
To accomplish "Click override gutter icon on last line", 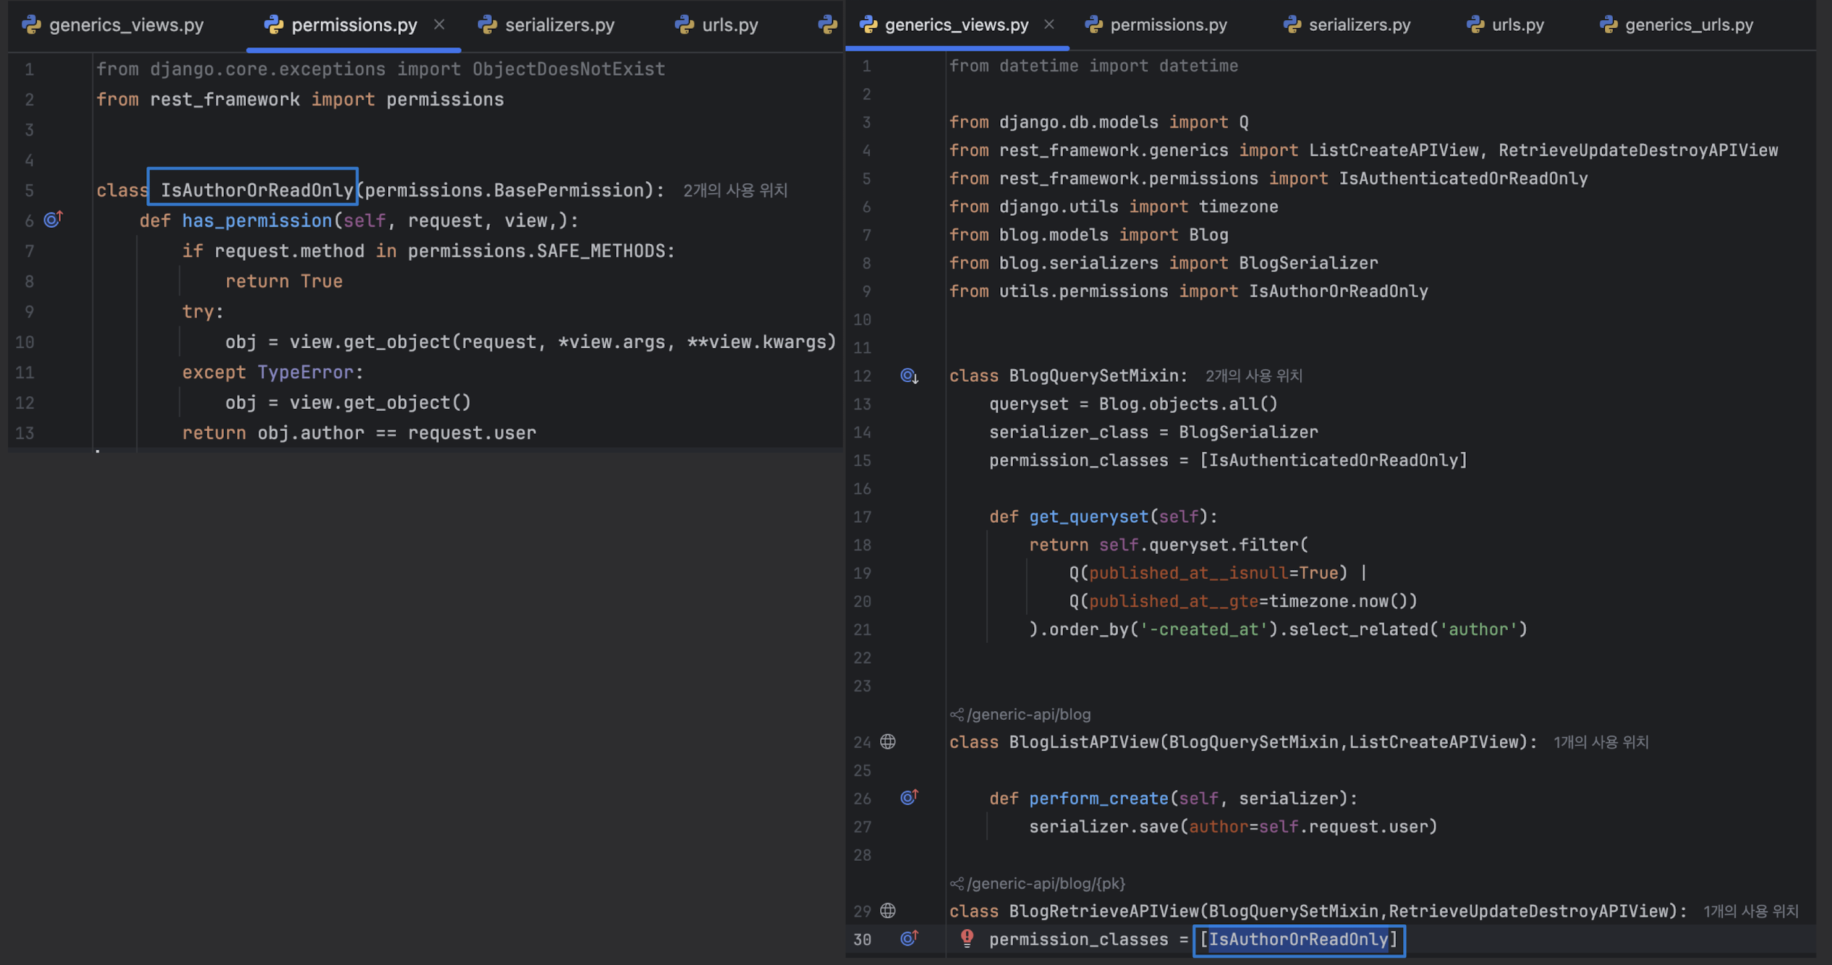I will 909,939.
